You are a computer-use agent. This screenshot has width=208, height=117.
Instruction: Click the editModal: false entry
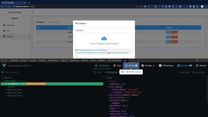coord(118,106)
